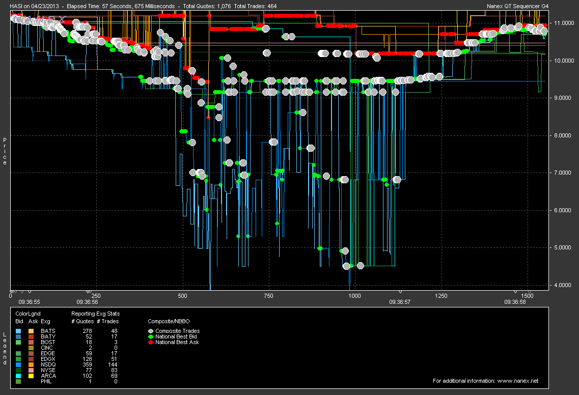The image size is (579, 395).
Task: Open the www.nanex.net additional information link
Action: (518, 381)
